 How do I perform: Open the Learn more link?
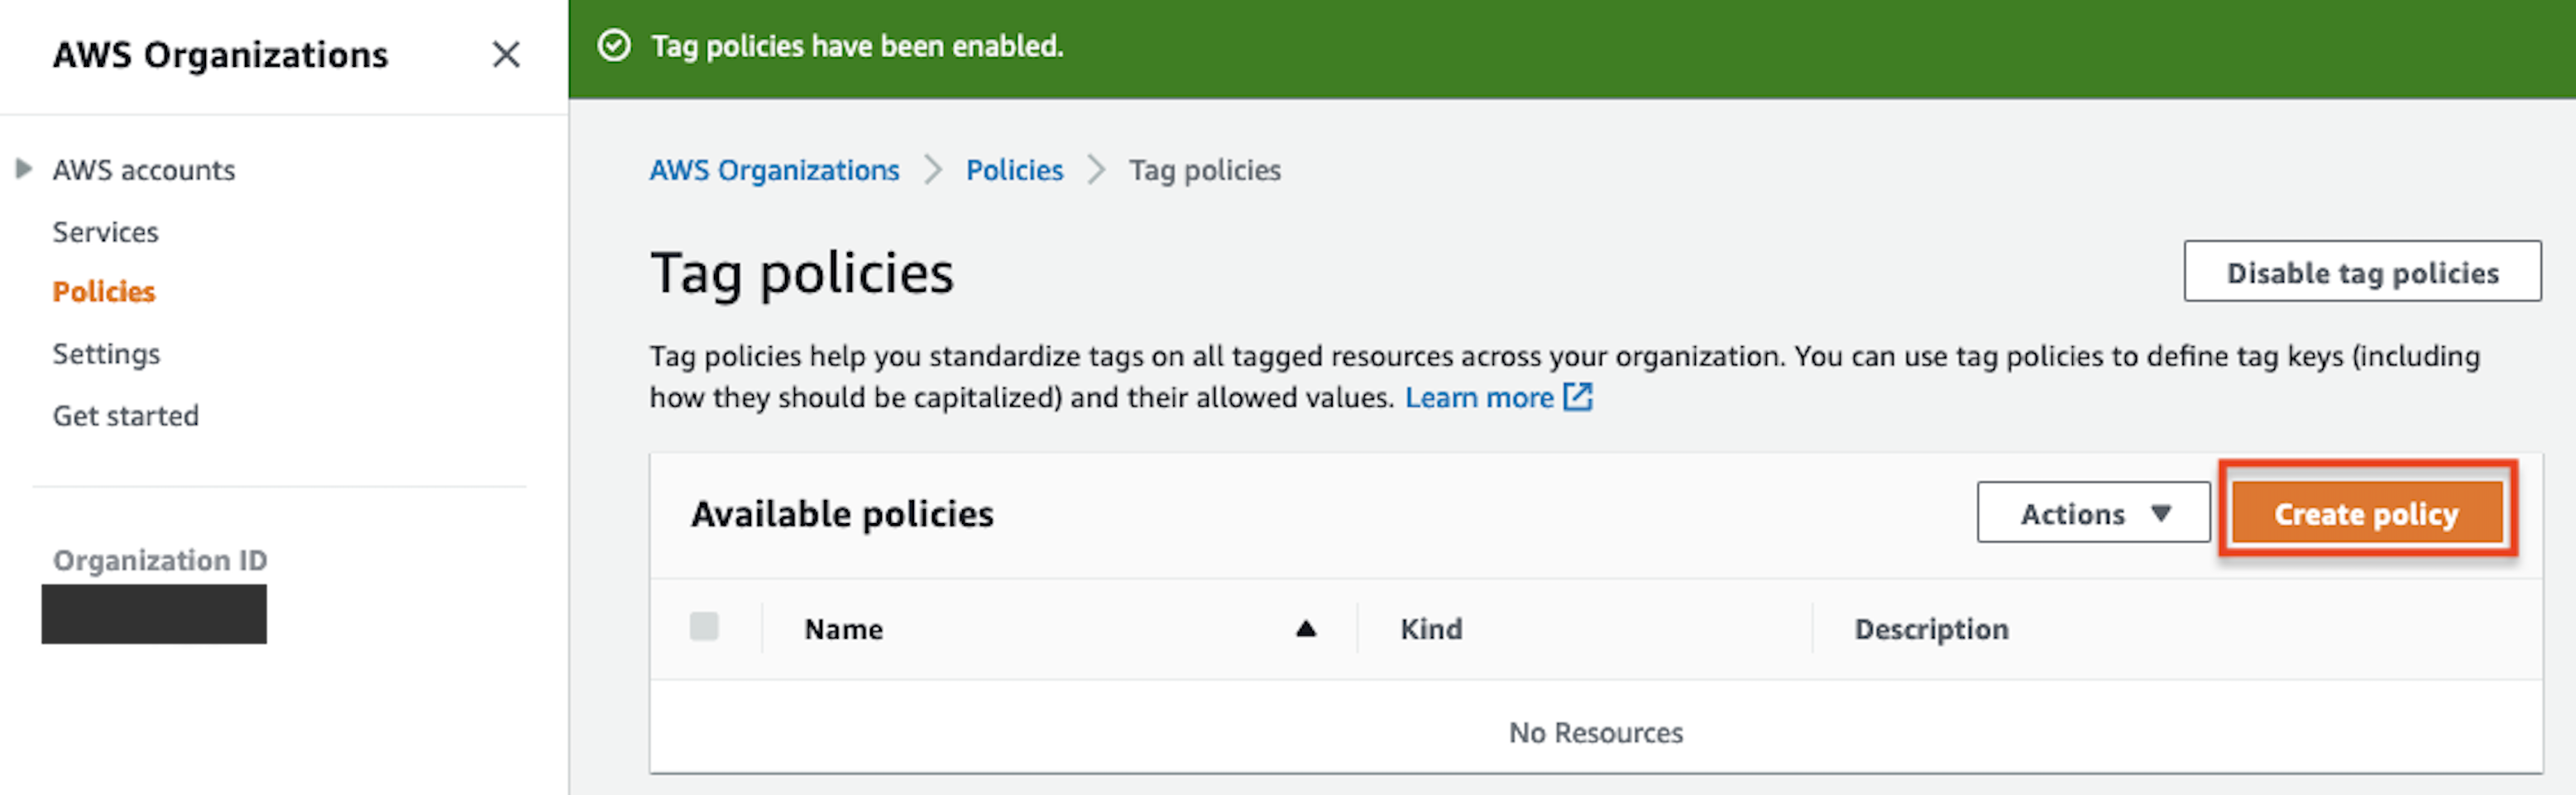[x=1479, y=397]
